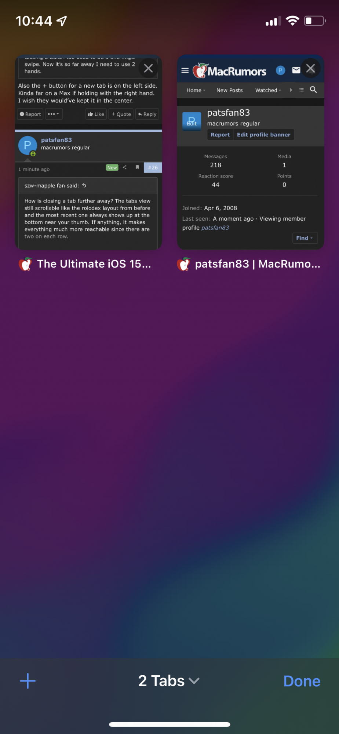Click Report on patsfan83 profile

[x=220, y=135]
